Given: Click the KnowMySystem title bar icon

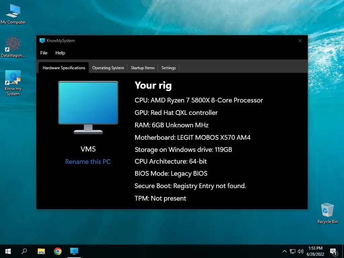Looking at the screenshot, I should (x=42, y=41).
